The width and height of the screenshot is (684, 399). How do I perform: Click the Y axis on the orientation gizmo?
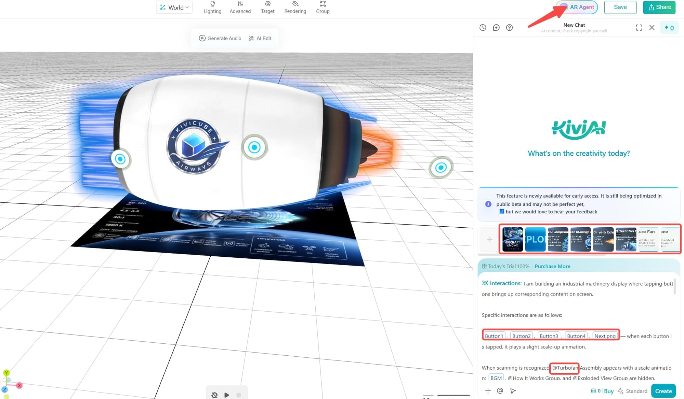pyautogui.click(x=6, y=373)
